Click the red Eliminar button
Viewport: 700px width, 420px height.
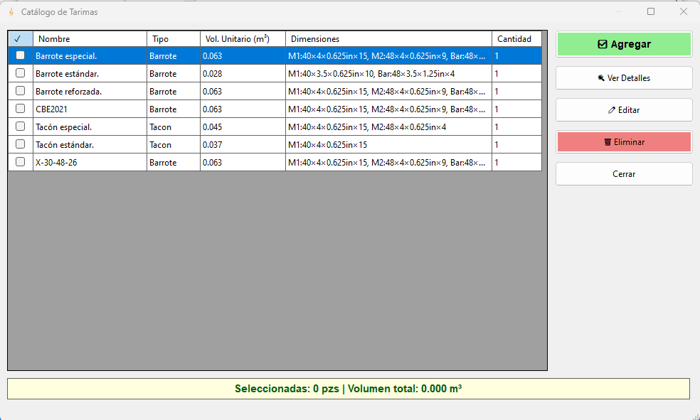click(624, 142)
